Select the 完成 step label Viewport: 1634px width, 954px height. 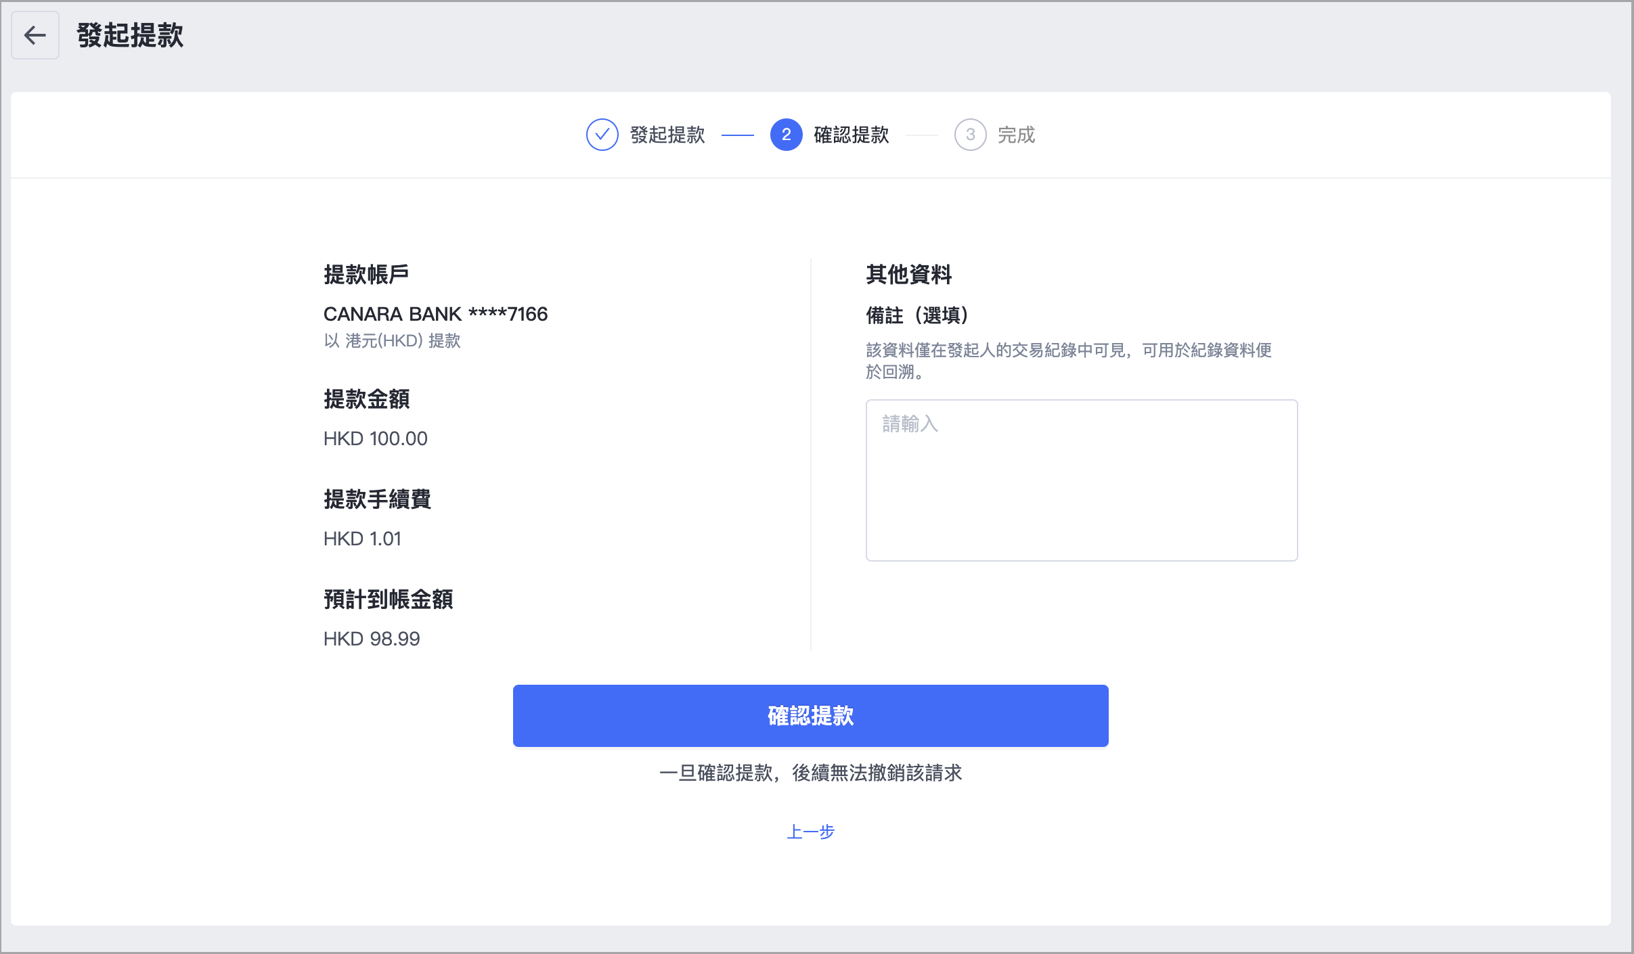tap(1016, 135)
